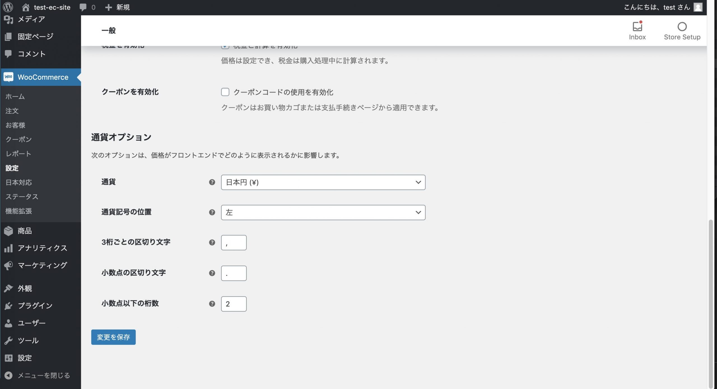
Task: Open ホーム in WooCommerce submenu
Action: tap(15, 97)
